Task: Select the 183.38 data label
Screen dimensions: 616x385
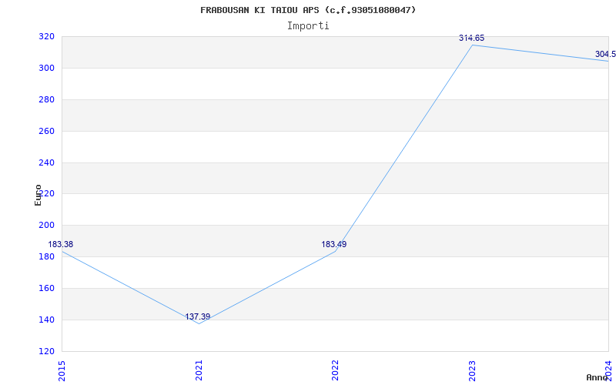Action: [x=61, y=244]
